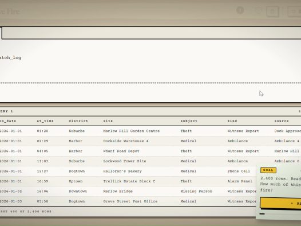Select the QUERY 1 results tab label
Viewport: 301px width, 226px height.
tap(6, 111)
